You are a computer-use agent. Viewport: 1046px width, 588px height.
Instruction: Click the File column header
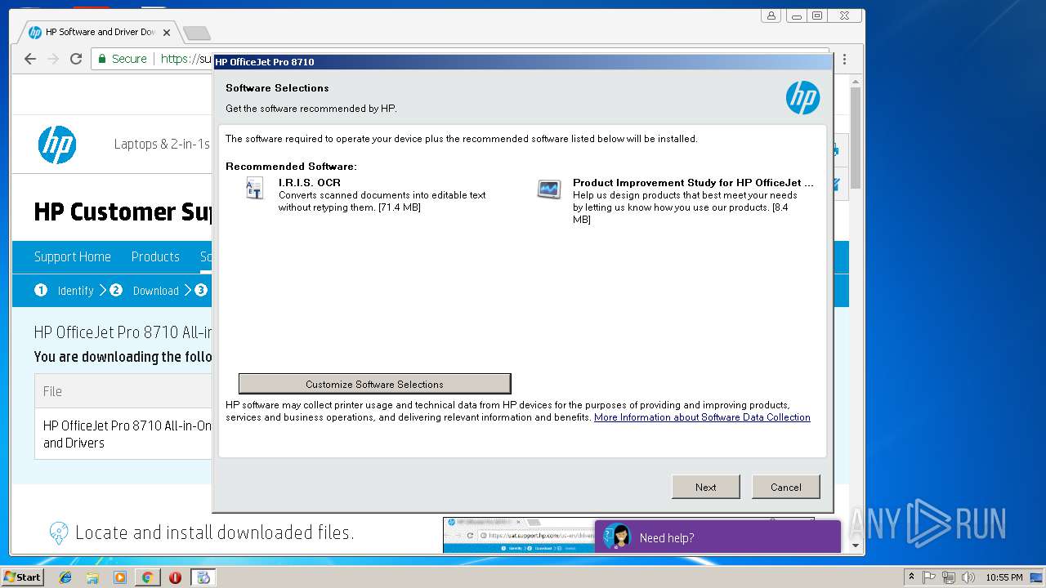pyautogui.click(x=52, y=391)
